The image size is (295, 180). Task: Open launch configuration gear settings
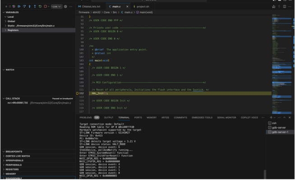click(x=65, y=6)
